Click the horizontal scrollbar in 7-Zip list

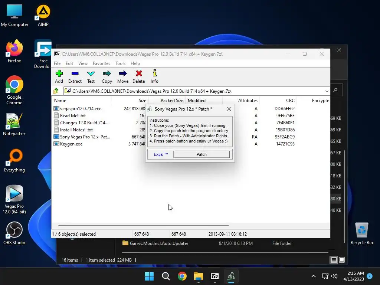pyautogui.click(x=144, y=225)
